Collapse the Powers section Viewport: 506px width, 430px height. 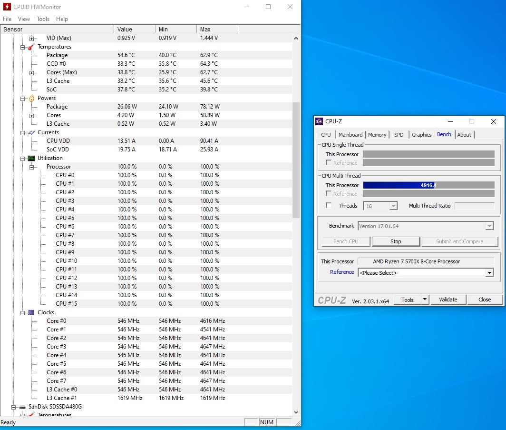[x=23, y=99]
